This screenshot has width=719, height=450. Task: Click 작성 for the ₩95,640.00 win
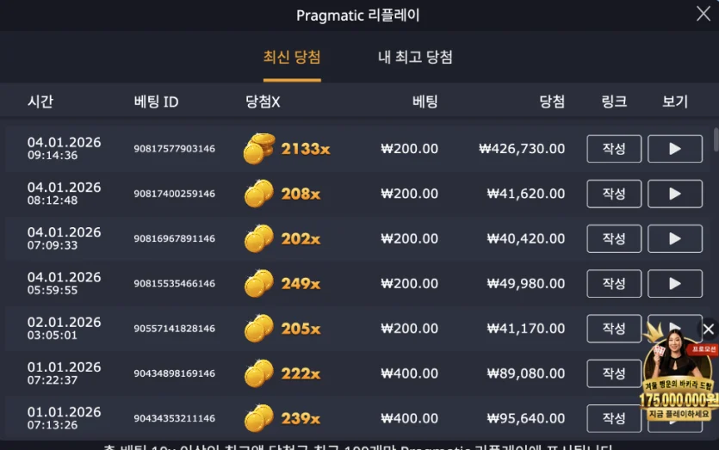614,418
